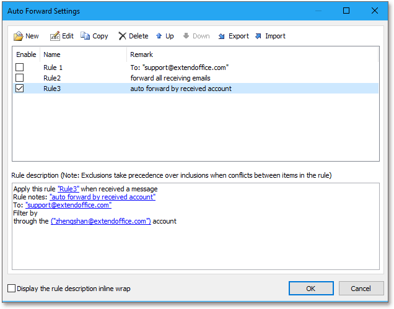Enable the Rule2 checkbox
Image resolution: width=394 pixels, height=309 pixels.
tap(20, 78)
